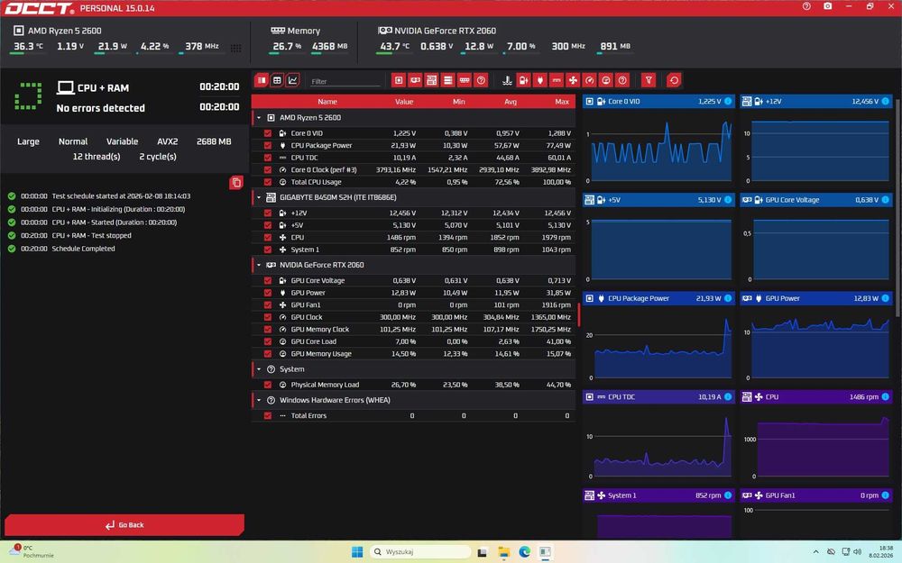902x563 pixels.
Task: Show hidden tray icons chevron
Action: coord(815,552)
